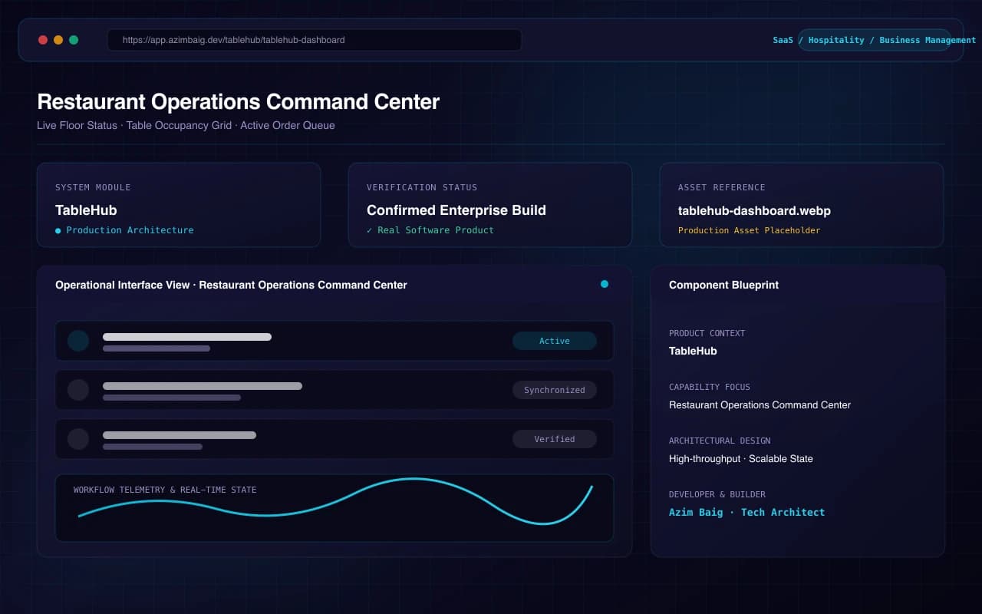Click the Capability Focus value text
The width and height of the screenshot is (982, 614).
pyautogui.click(x=760, y=404)
